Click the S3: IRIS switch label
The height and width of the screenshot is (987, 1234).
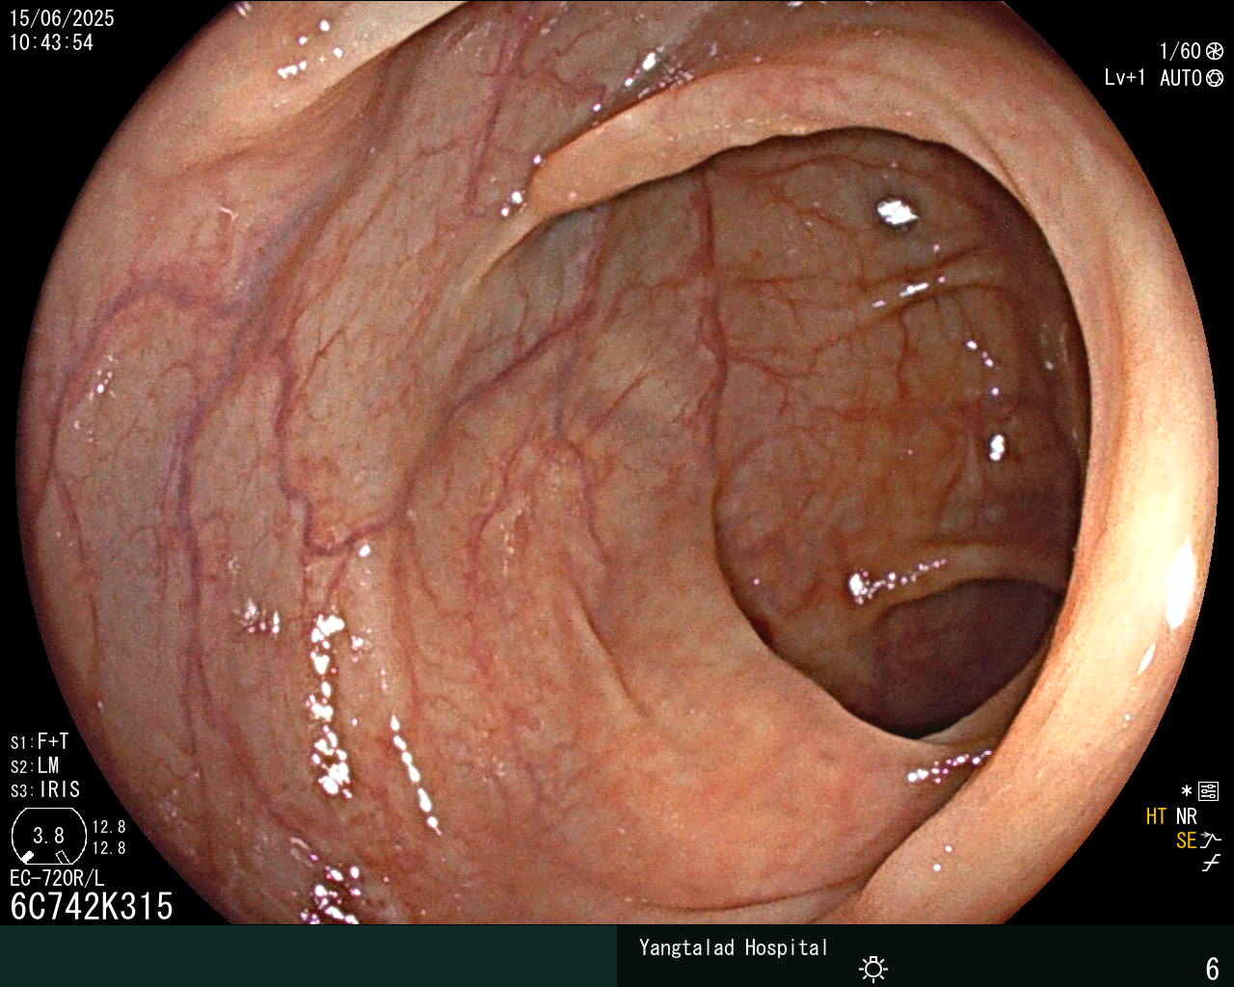pyautogui.click(x=45, y=789)
